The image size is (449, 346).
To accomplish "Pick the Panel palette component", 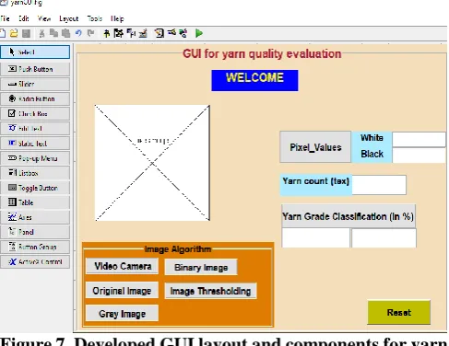I will point(35,232).
